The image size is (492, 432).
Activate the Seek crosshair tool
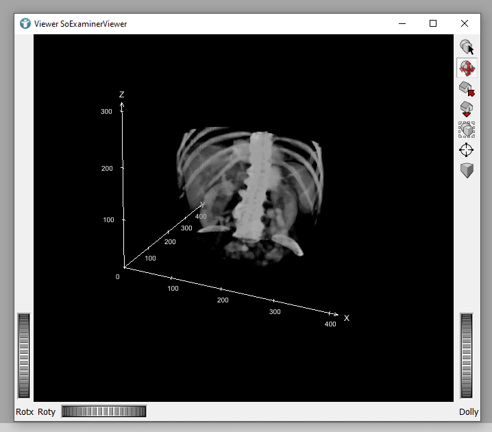point(467,150)
